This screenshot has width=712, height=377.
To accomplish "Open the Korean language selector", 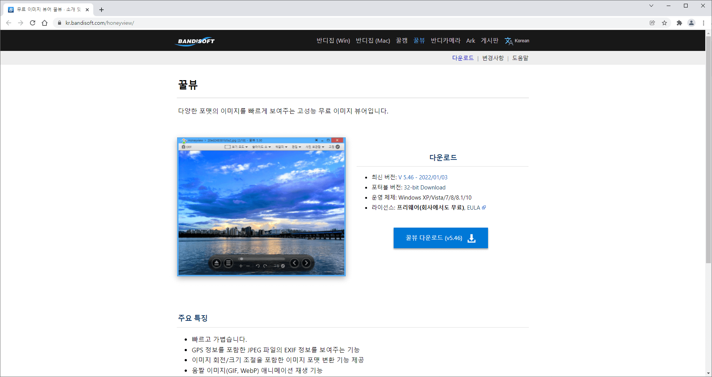I will (522, 41).
